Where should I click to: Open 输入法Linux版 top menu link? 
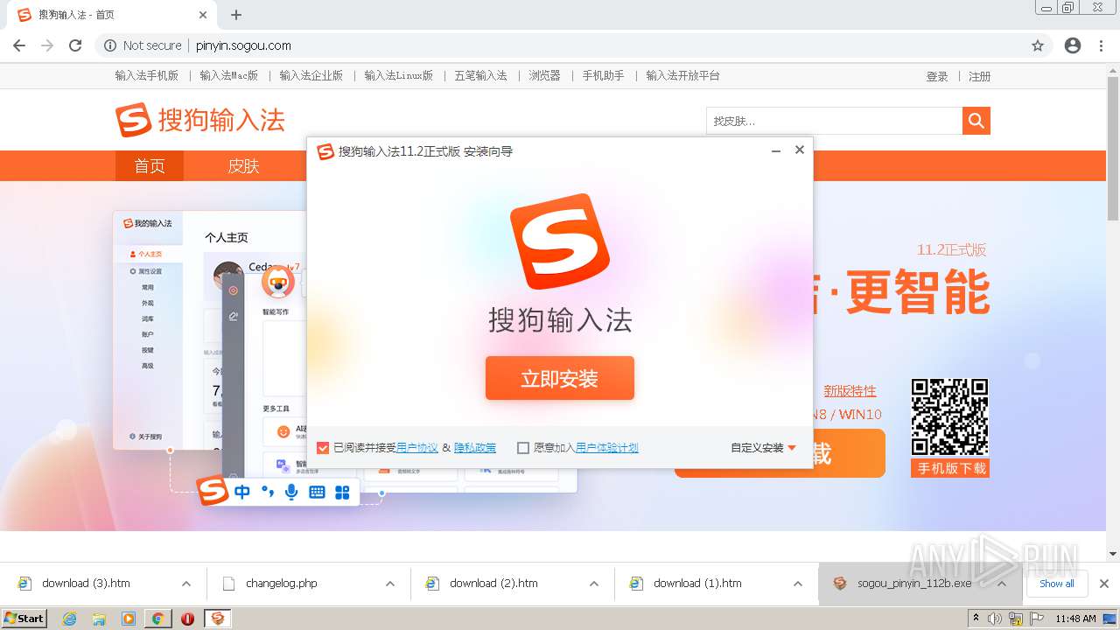[399, 76]
